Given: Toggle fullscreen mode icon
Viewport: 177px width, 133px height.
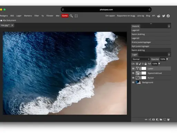Looking at the screenshot, I should pos(76,16).
